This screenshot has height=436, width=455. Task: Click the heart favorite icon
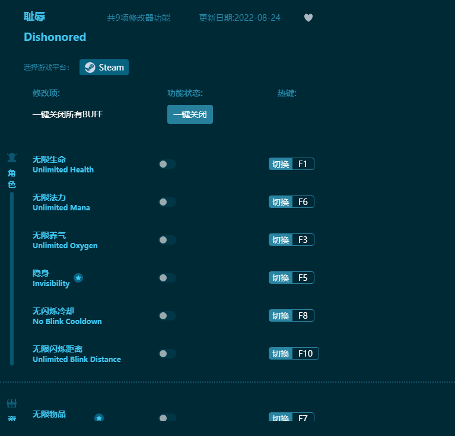tap(308, 18)
